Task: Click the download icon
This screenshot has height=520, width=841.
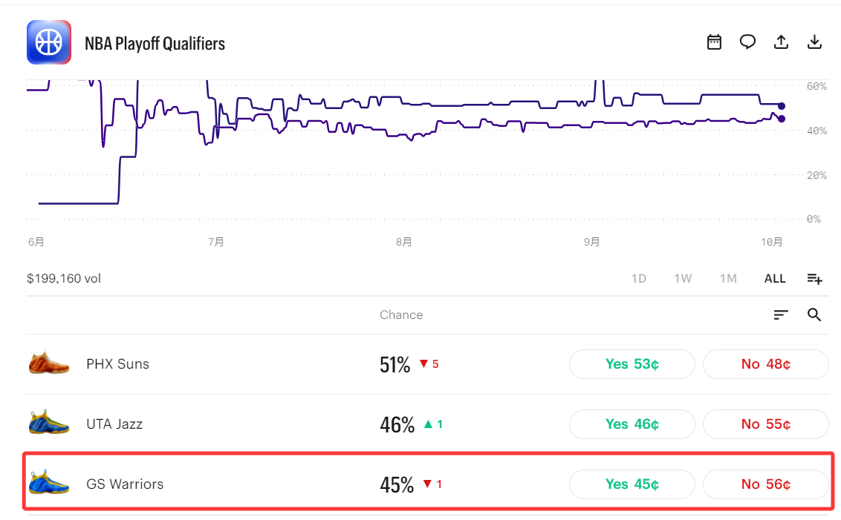Action: (814, 42)
